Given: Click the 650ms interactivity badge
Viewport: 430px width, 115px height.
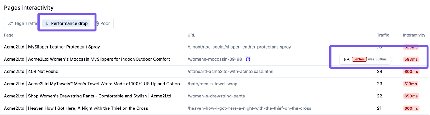Looking at the screenshot, I should (411, 96).
